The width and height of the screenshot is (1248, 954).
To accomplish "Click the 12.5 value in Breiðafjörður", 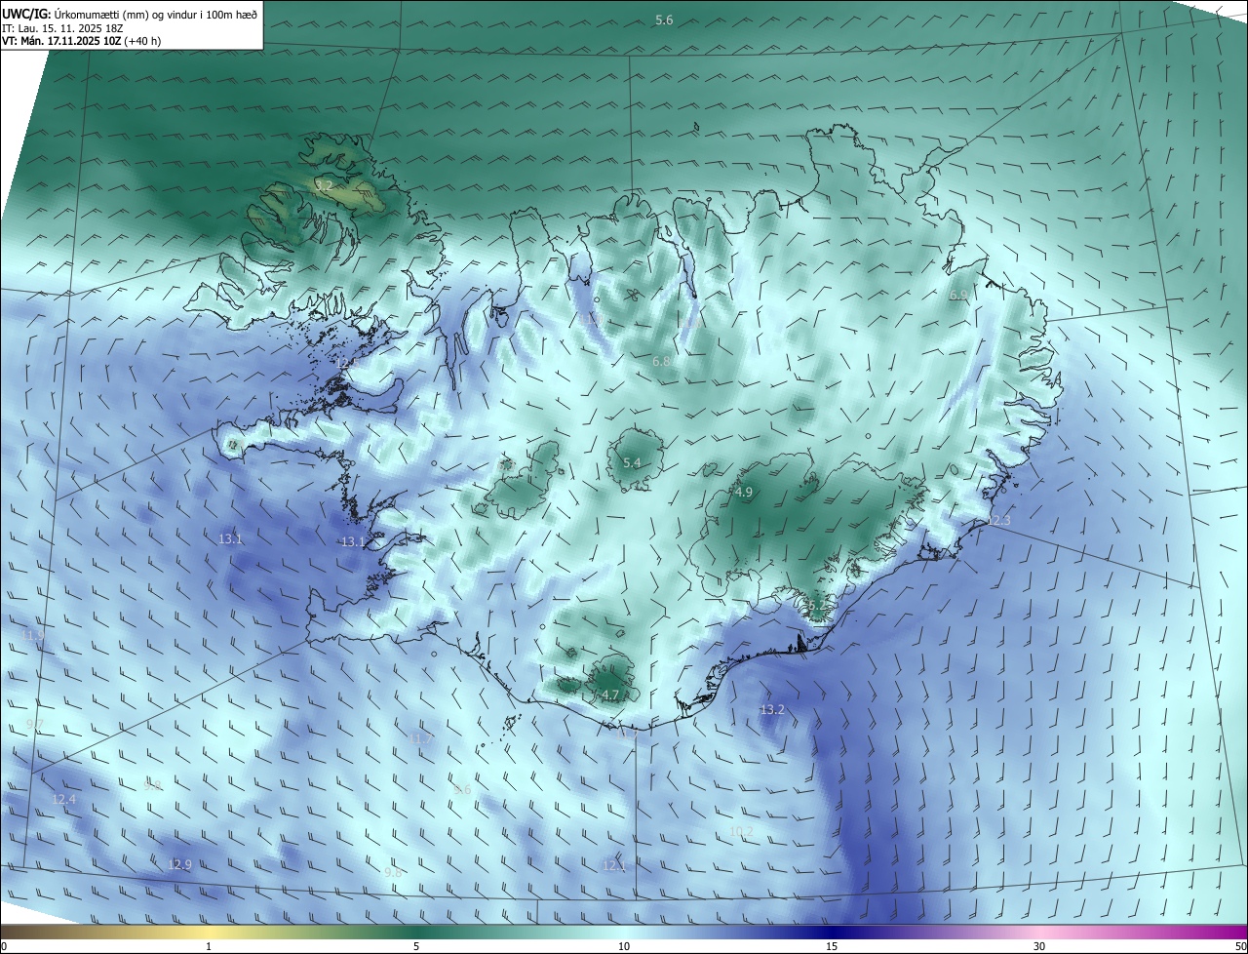I will (348, 362).
